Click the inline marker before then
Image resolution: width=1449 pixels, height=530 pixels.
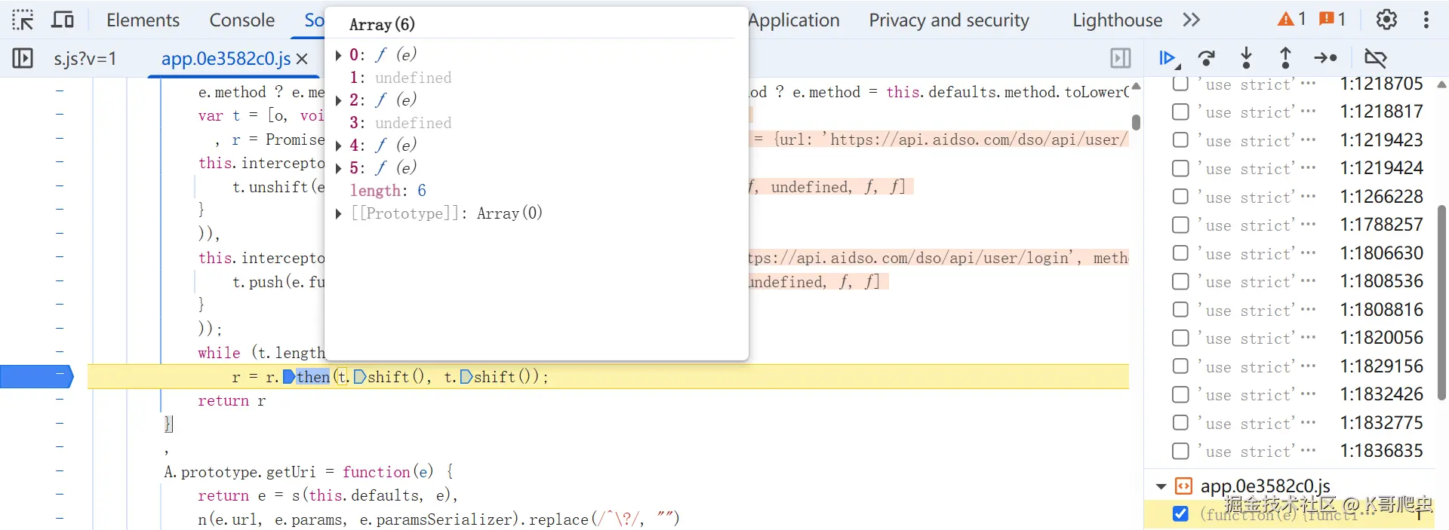289,377
